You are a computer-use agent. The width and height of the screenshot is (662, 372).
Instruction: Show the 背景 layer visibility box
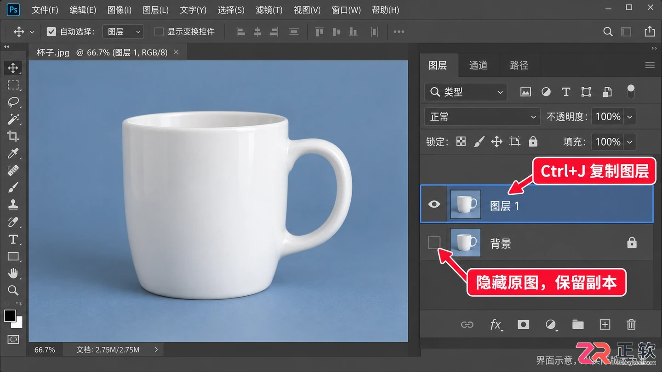click(x=434, y=242)
